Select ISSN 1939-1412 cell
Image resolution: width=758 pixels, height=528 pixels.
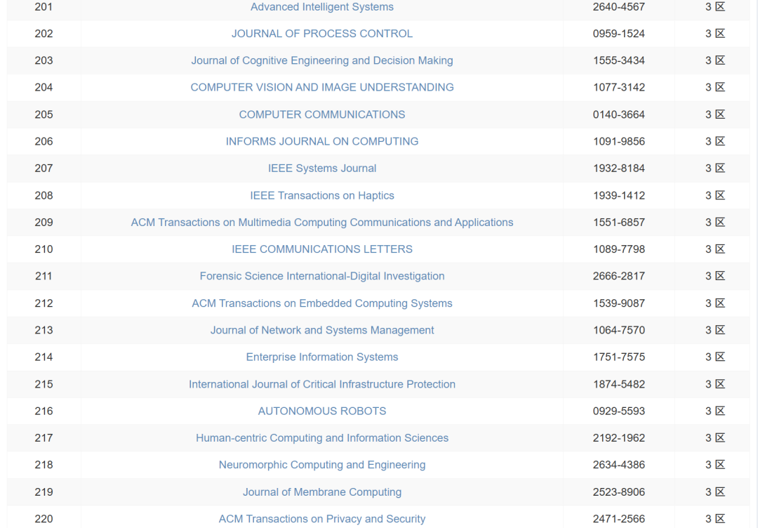[619, 195]
